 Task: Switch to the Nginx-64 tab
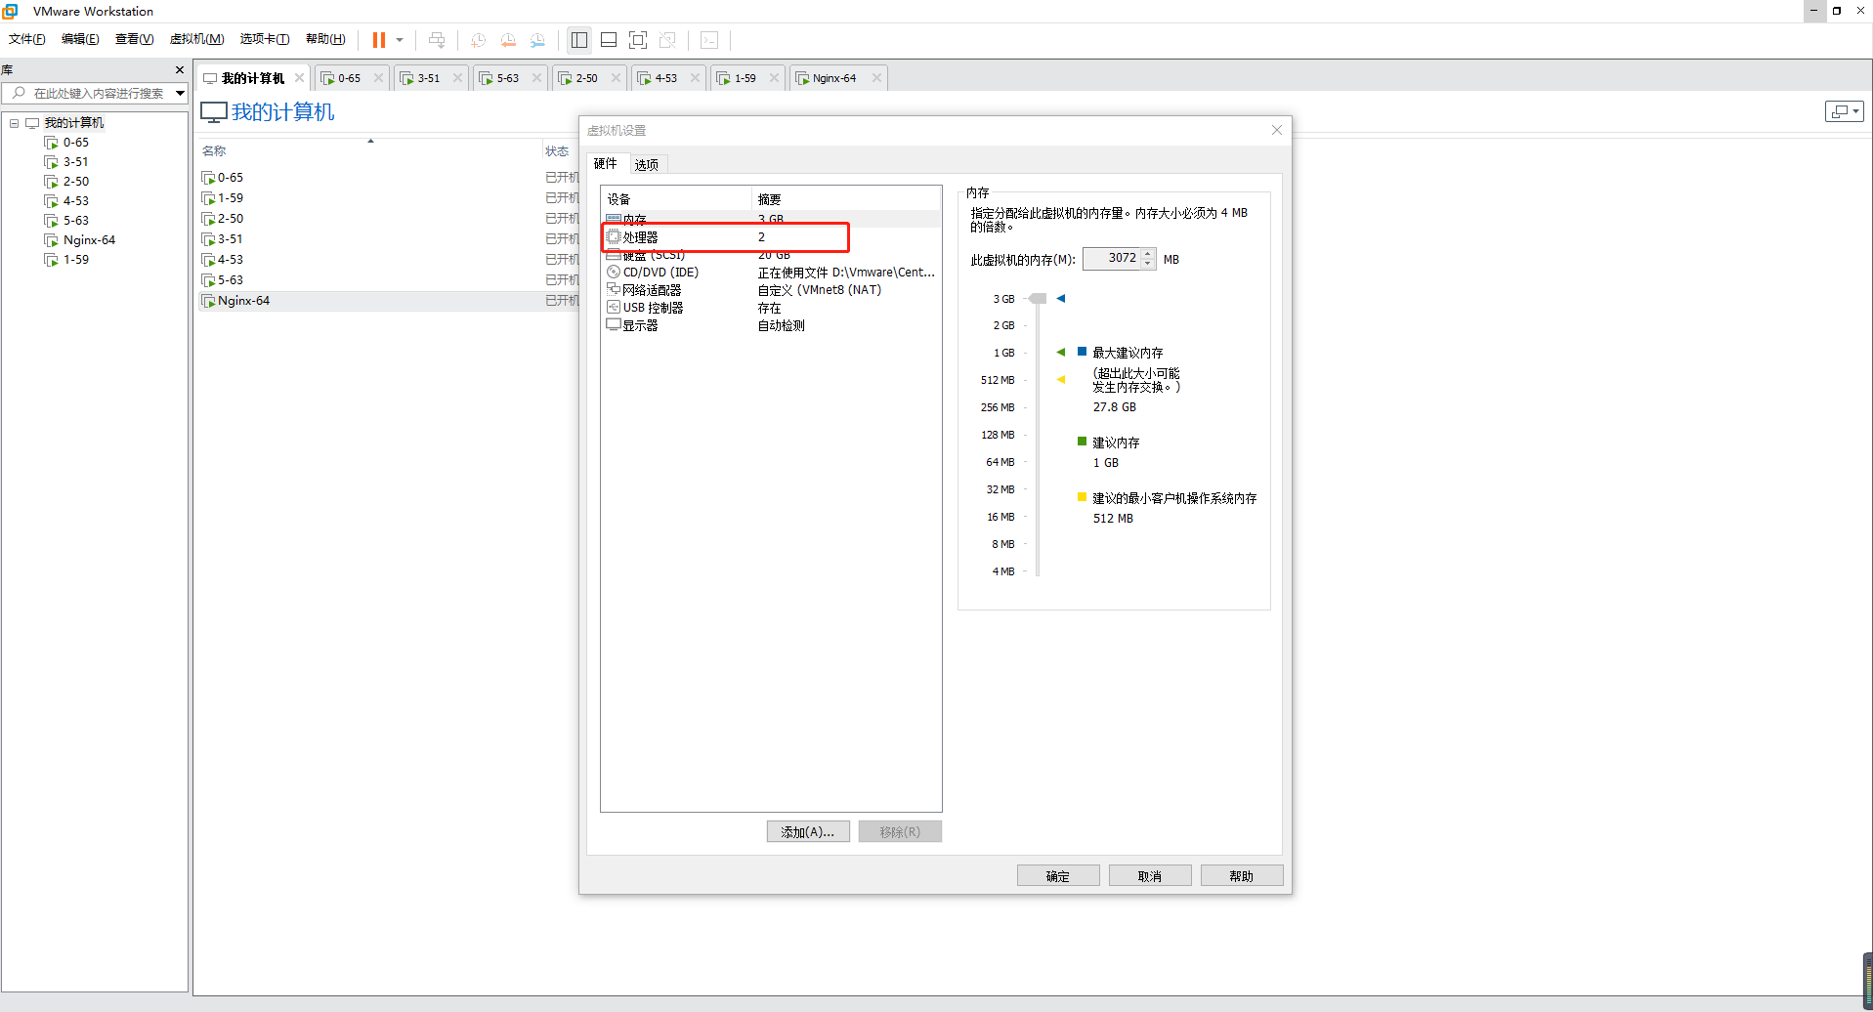pos(833,78)
